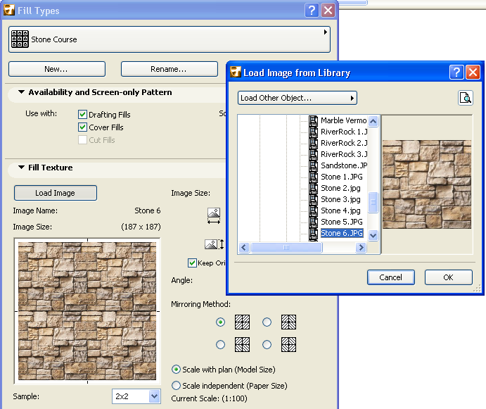Click the help button in Load Image dialog
The width and height of the screenshot is (486, 409).
tap(456, 72)
